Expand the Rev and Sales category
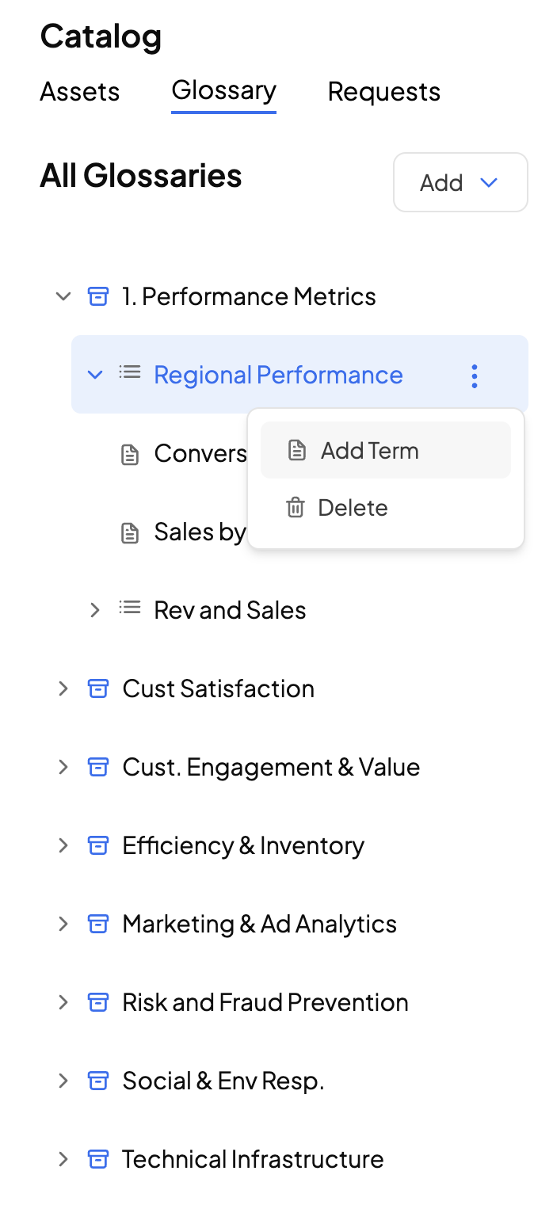Viewport: 553px width, 1228px height. 95,610
